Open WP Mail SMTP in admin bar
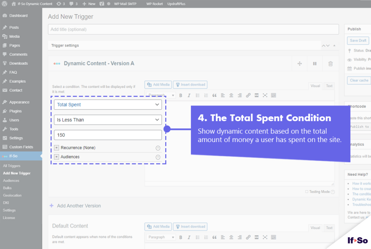Image resolution: width=371 pixels, height=249 pixels. [x=125, y=4]
